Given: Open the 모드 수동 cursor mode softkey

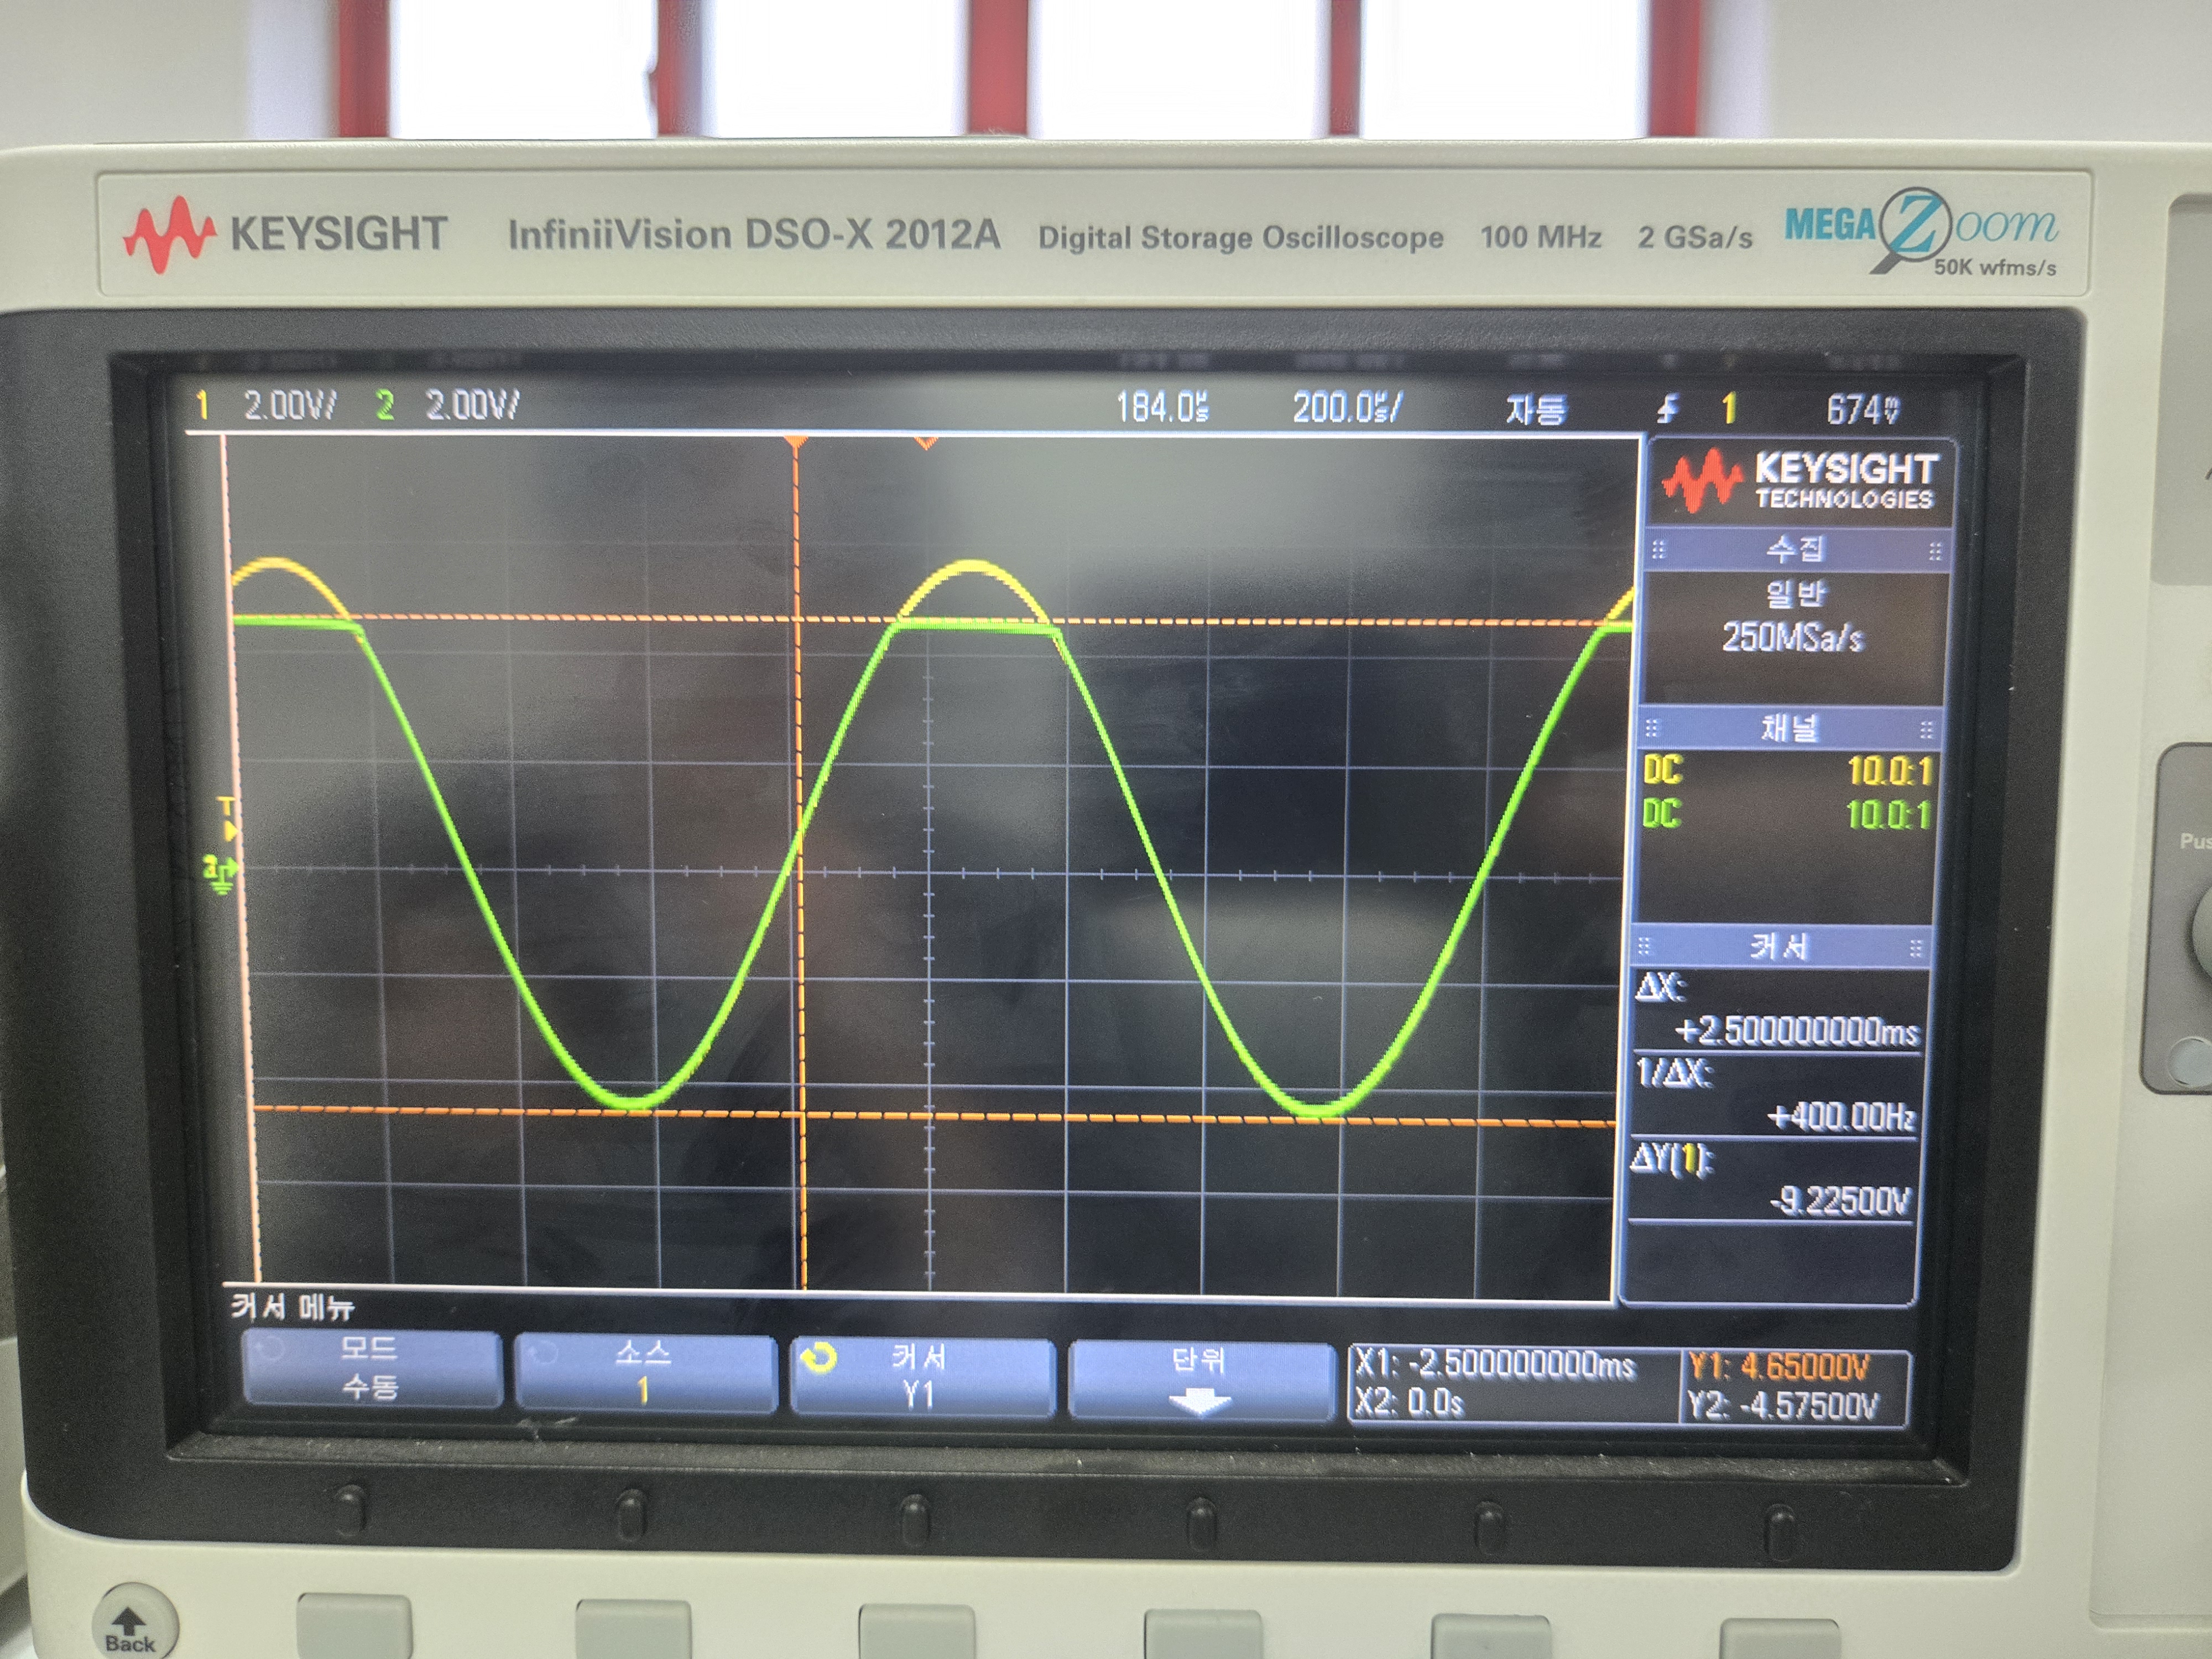Looking at the screenshot, I should (371, 1368).
